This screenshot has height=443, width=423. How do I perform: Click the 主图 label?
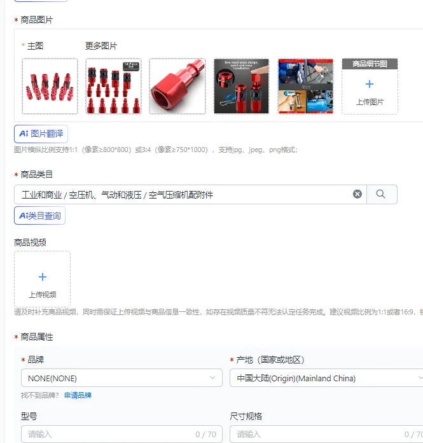coord(35,46)
